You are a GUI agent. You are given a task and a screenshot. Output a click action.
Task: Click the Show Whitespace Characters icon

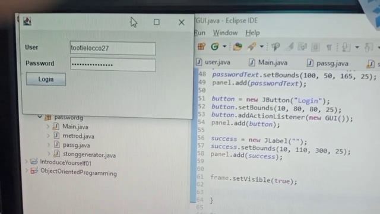point(329,47)
